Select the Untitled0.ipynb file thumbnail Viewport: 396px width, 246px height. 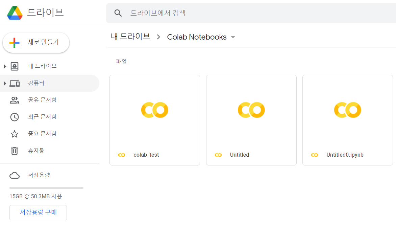click(x=348, y=110)
